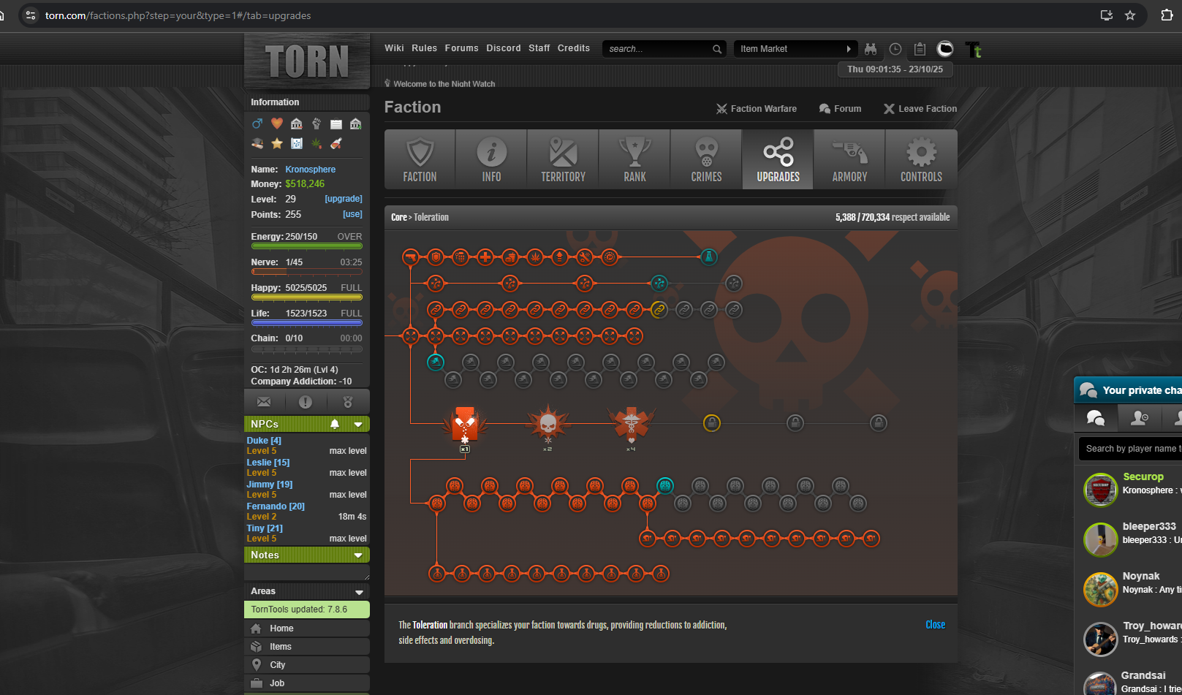Open the Rules link in top menu

tap(424, 48)
